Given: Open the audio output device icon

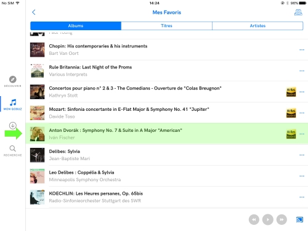Looking at the screenshot, I should [x=298, y=12].
